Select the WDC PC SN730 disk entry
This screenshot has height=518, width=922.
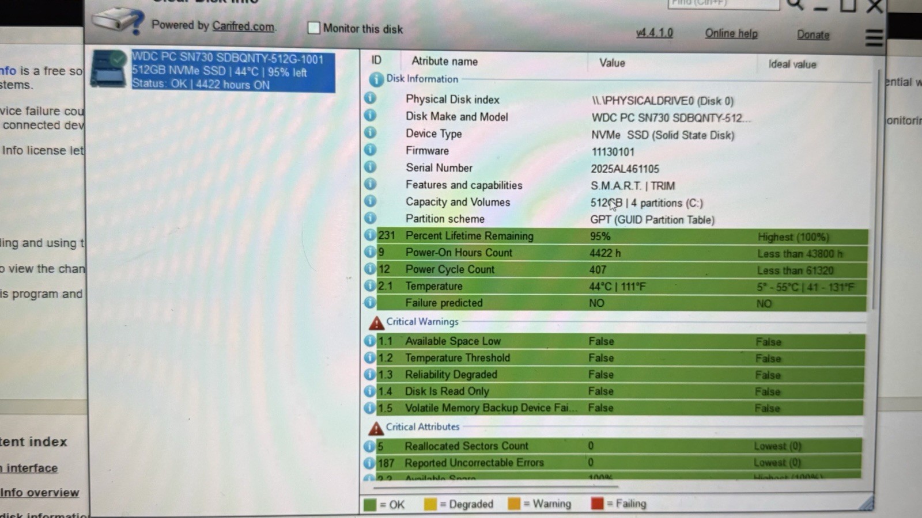point(233,71)
